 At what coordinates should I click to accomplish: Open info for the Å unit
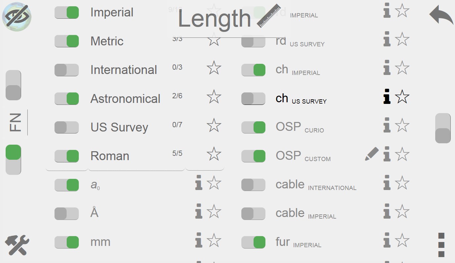(198, 211)
